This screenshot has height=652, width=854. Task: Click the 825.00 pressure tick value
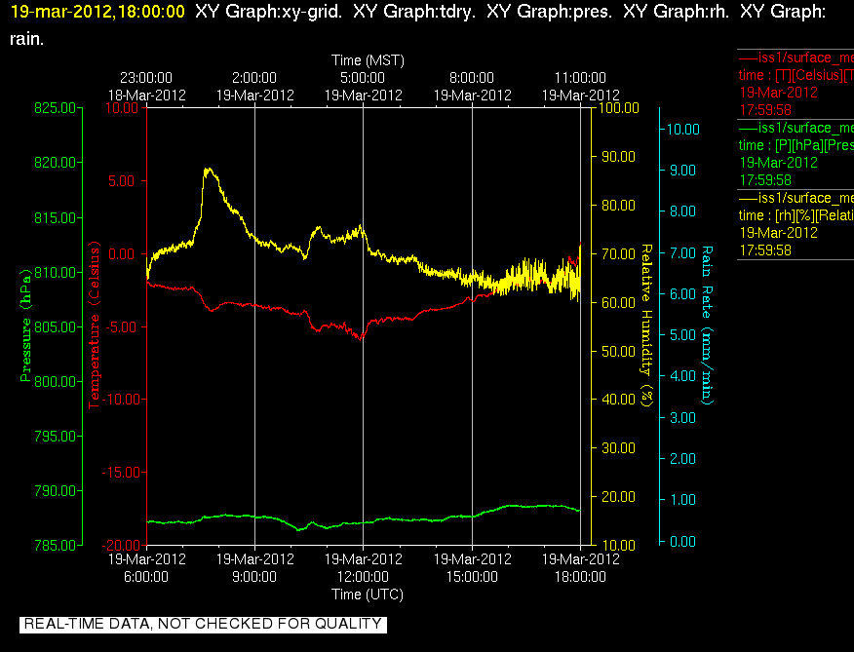[x=55, y=108]
